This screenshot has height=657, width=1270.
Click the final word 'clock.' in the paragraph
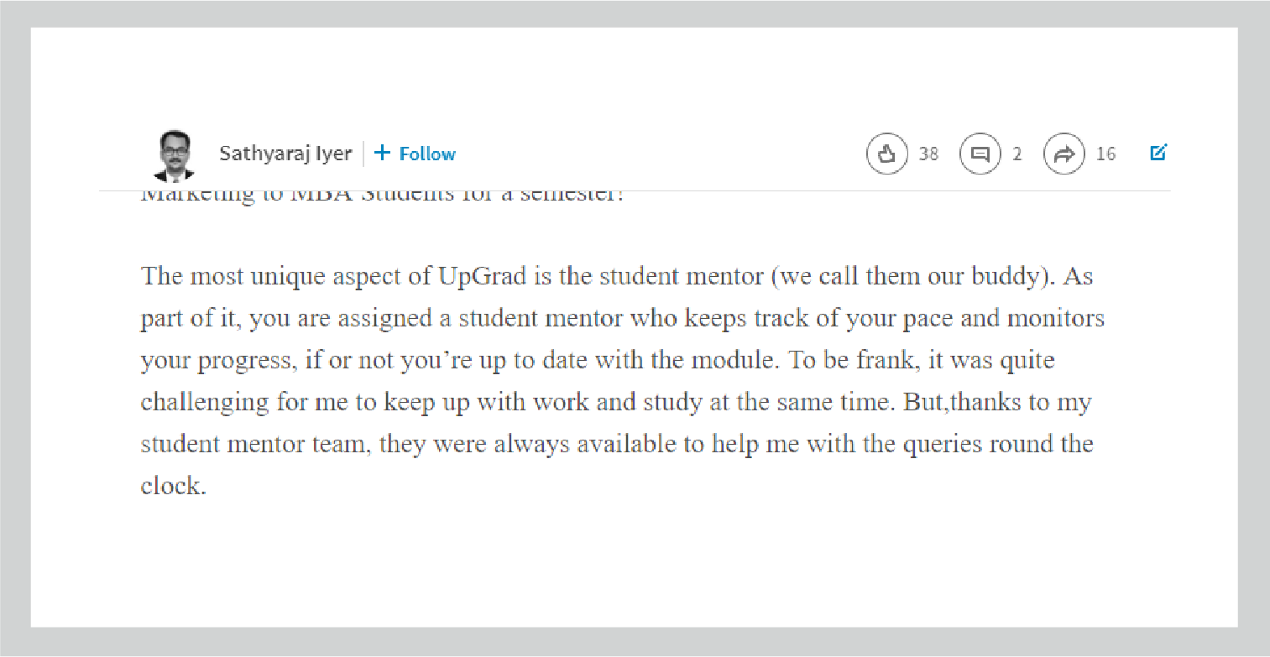173,486
